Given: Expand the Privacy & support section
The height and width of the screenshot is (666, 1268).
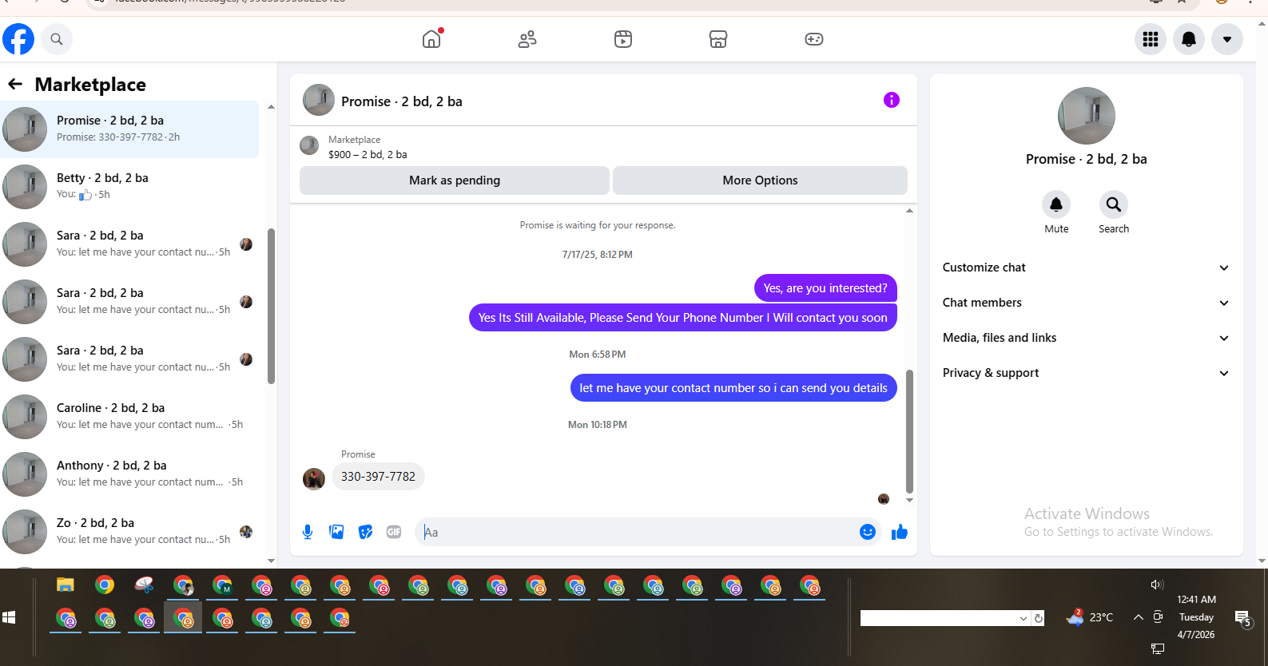Looking at the screenshot, I should 1086,373.
